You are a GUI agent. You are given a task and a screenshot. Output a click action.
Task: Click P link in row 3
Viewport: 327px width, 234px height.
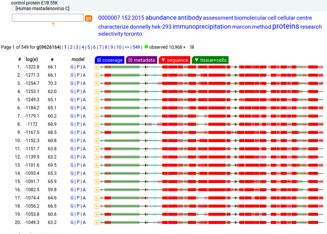coord(78,83)
